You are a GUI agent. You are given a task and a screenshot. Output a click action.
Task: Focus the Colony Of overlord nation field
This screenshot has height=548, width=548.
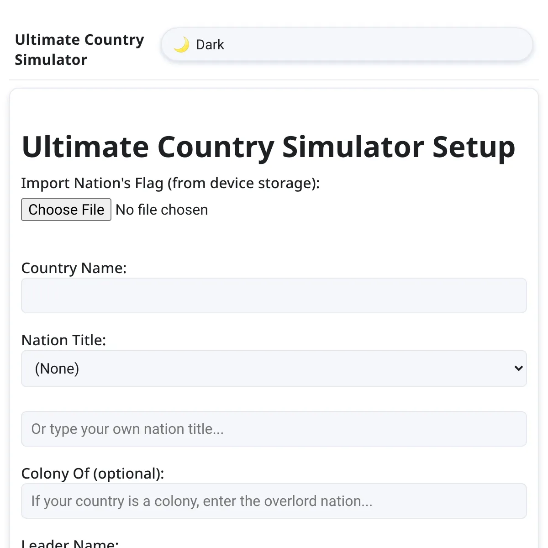[274, 501]
